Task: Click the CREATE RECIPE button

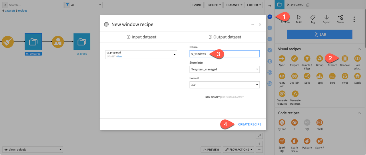Action: click(x=250, y=124)
